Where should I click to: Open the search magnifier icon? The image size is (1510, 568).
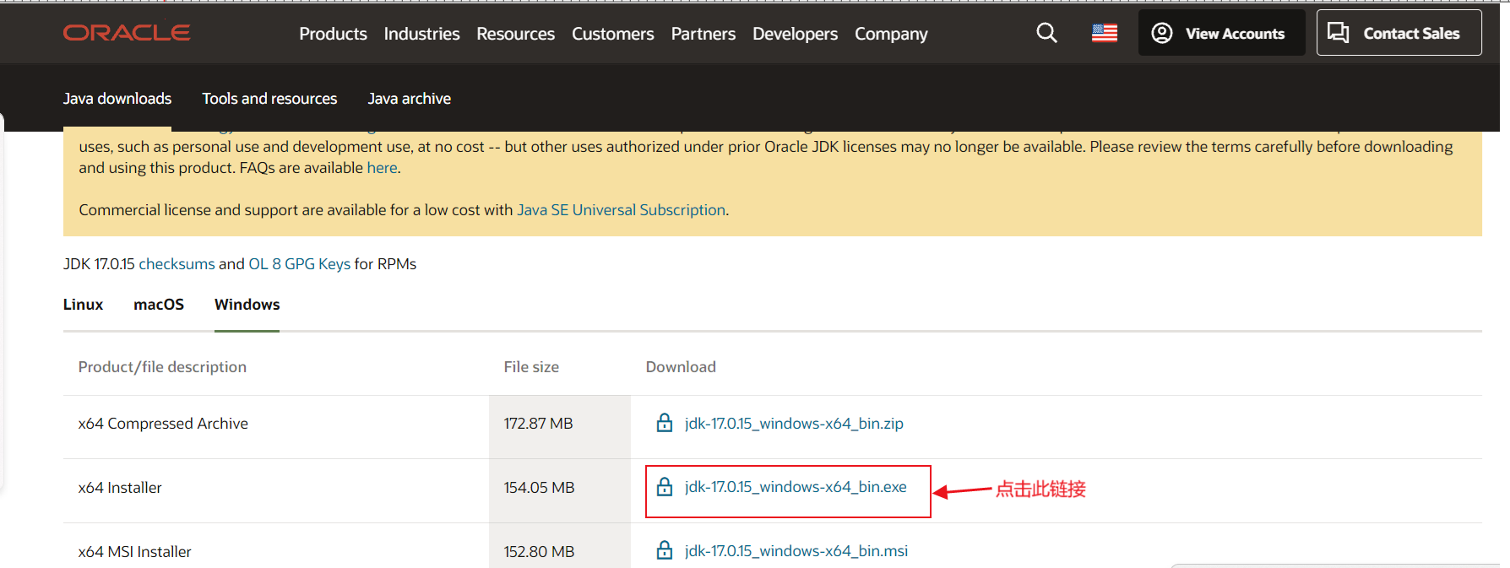coord(1046,33)
